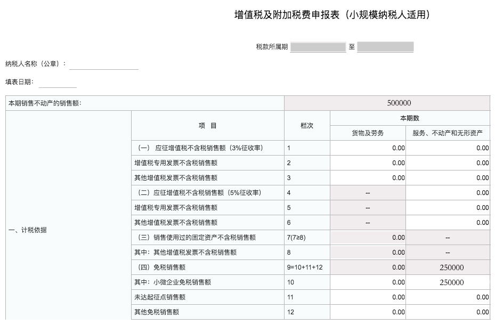Select the 250000 免税销售额 cell in row 9

coord(448,267)
